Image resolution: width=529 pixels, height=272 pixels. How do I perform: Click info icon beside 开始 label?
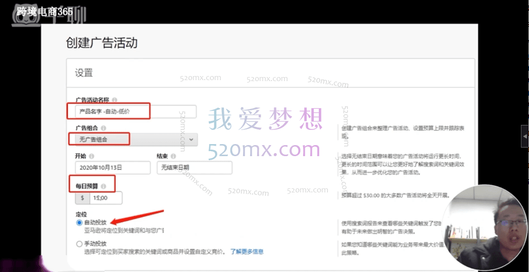pyautogui.click(x=91, y=156)
